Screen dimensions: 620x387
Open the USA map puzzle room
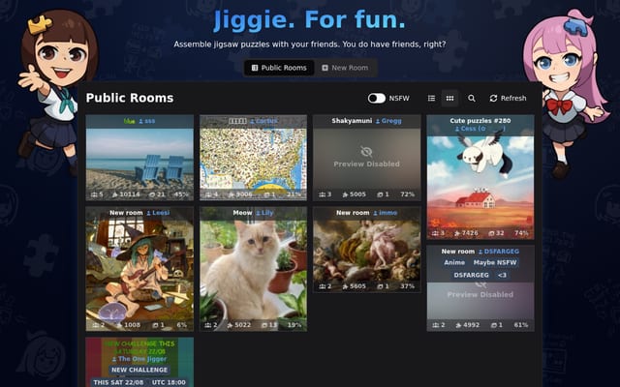(254, 158)
